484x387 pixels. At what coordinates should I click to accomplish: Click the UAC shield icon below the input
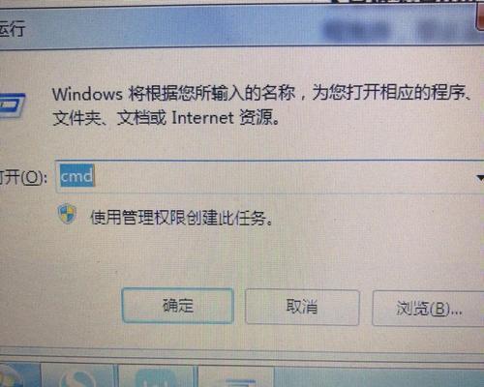pyautogui.click(x=67, y=214)
